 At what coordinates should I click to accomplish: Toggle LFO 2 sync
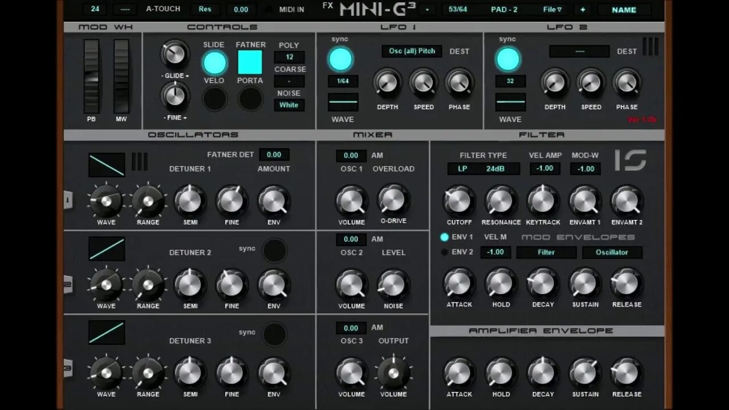[508, 59]
